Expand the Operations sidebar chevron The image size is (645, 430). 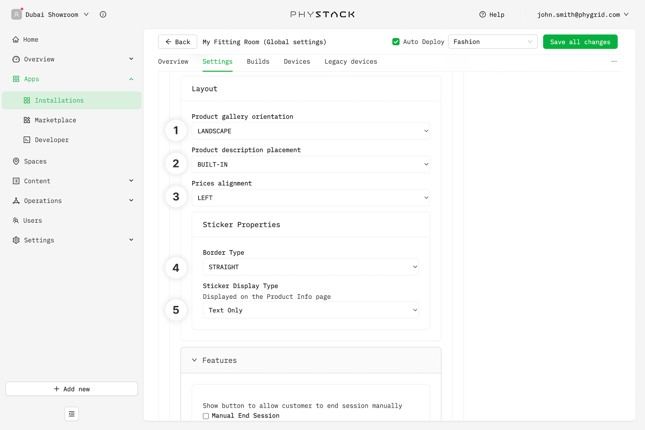pyautogui.click(x=131, y=200)
